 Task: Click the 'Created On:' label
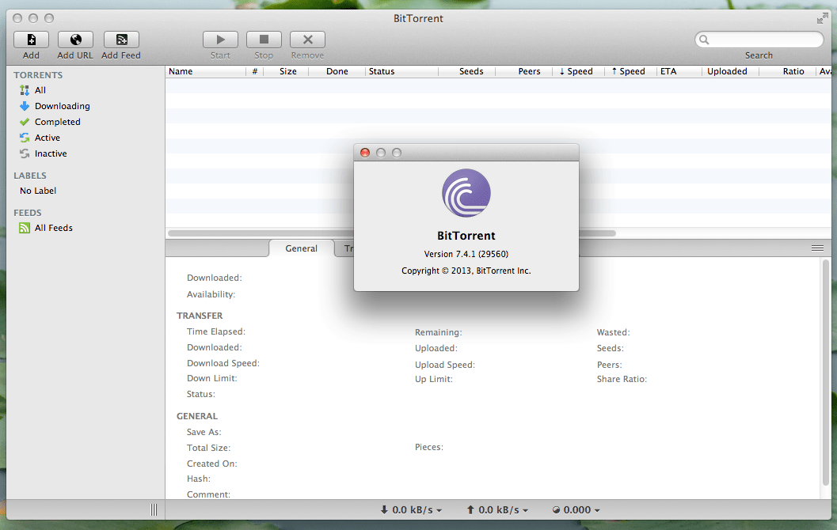pos(212,464)
